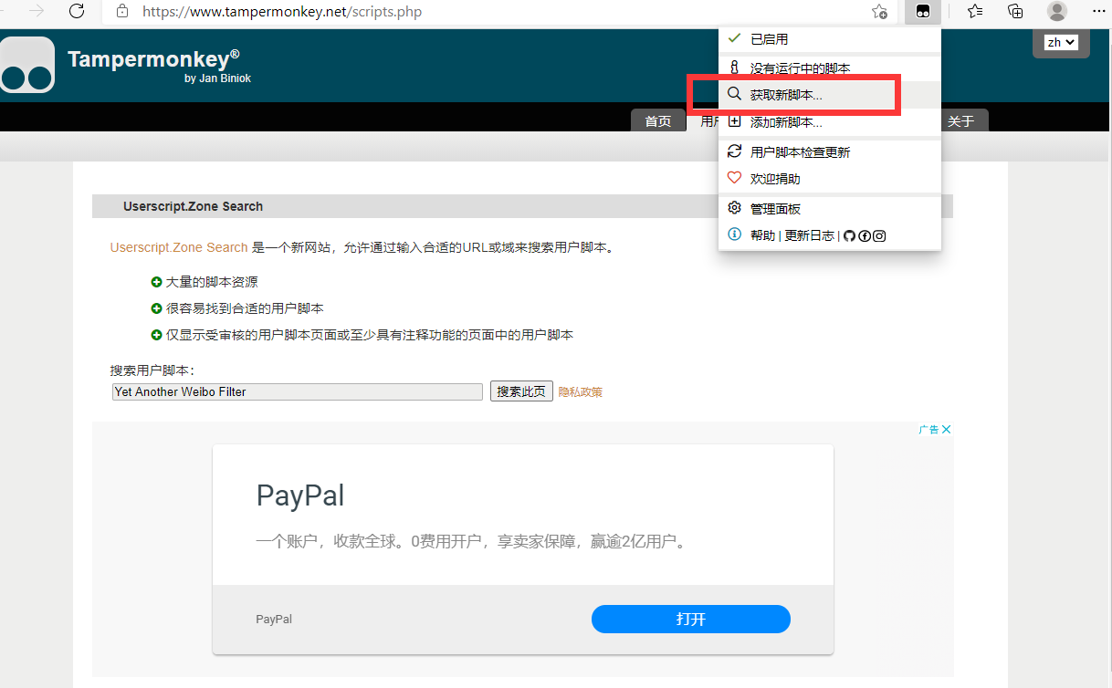The width and height of the screenshot is (1112, 688).
Task: Open the browser settings ellipsis menu
Action: (x=1098, y=11)
